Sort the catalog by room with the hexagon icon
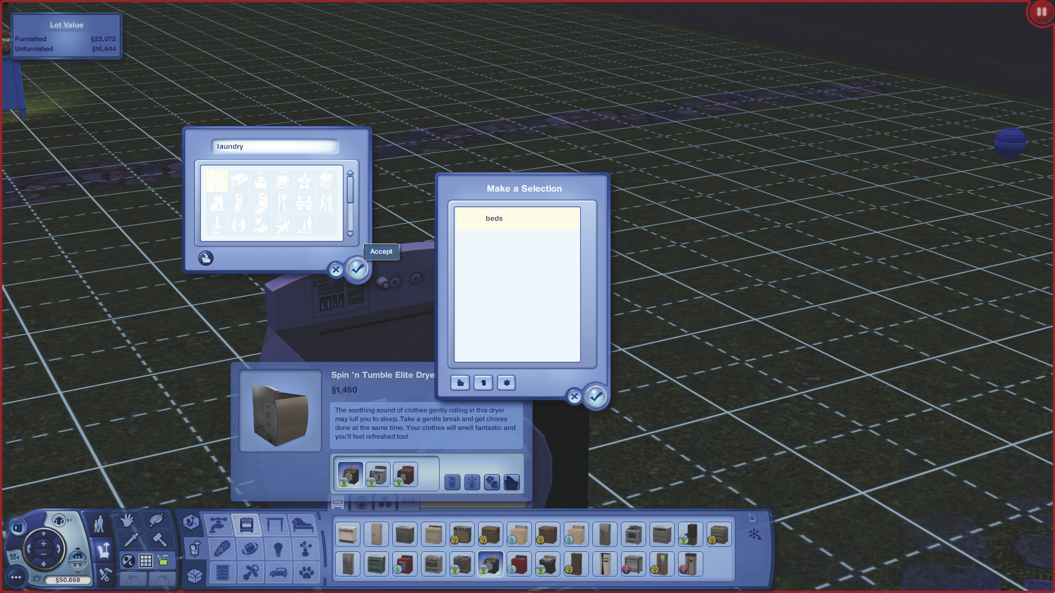Image resolution: width=1055 pixels, height=593 pixels. pyautogui.click(x=190, y=522)
